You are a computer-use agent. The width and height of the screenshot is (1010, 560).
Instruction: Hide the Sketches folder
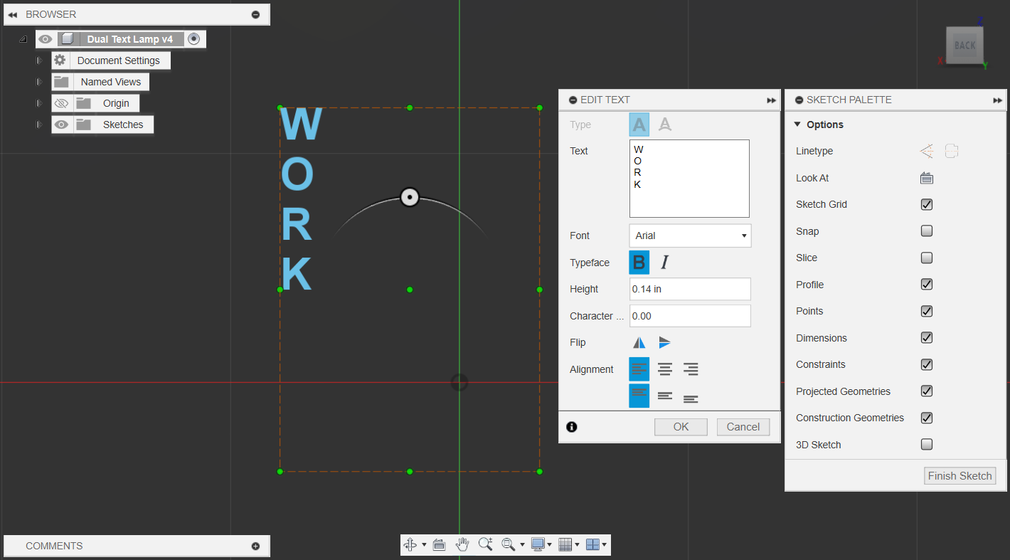pyautogui.click(x=61, y=125)
